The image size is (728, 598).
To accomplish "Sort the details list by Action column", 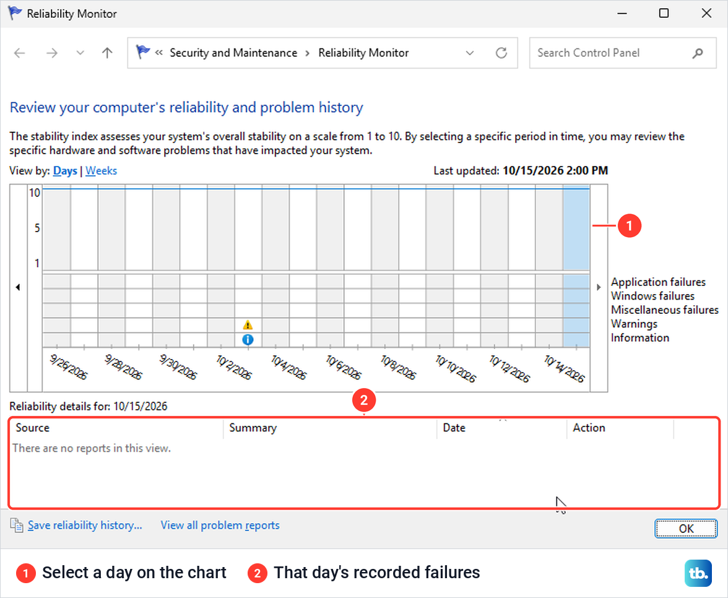I will pos(620,428).
